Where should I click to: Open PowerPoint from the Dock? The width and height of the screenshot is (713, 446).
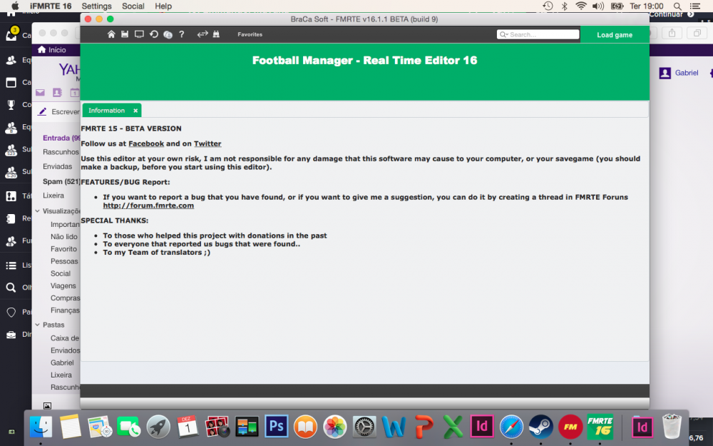pos(424,427)
